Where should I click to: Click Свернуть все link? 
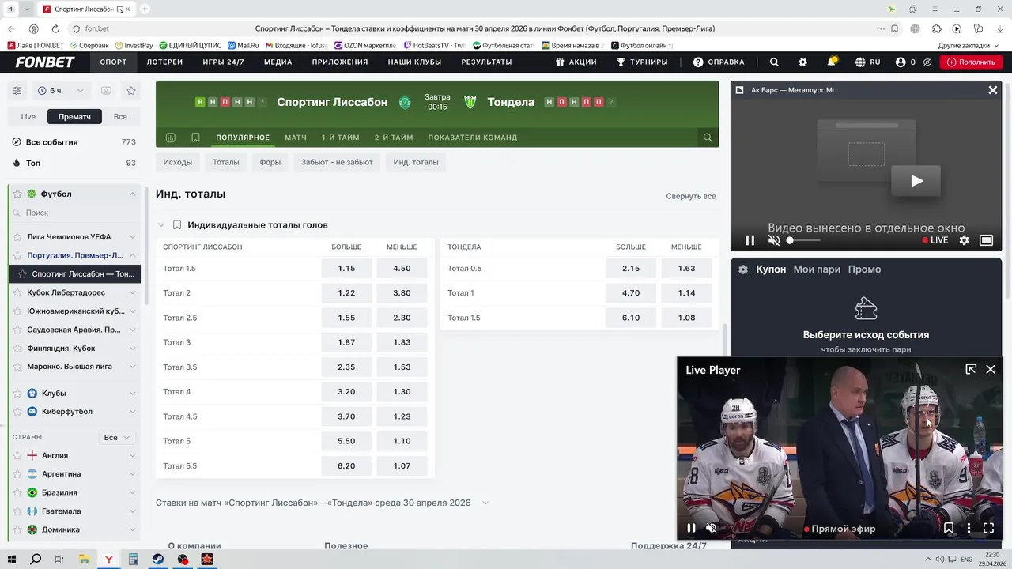point(691,196)
